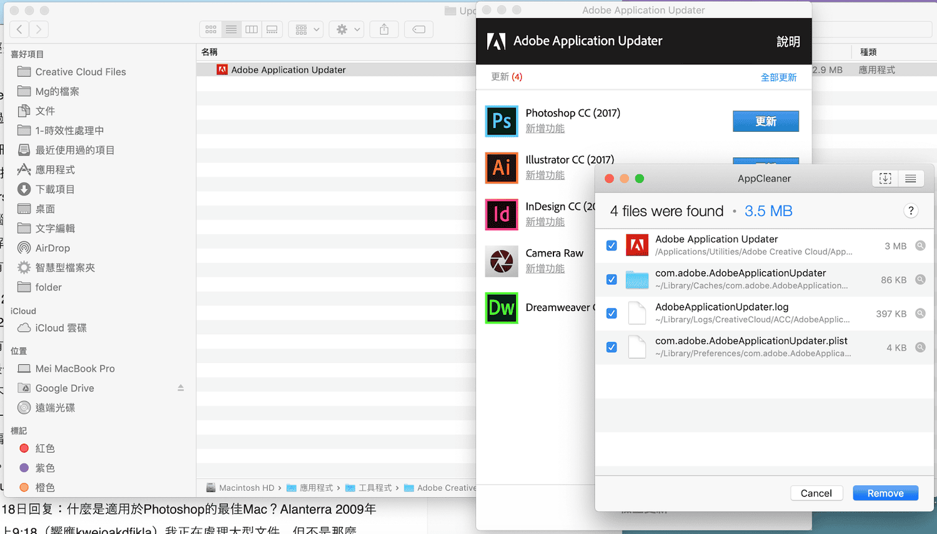The width and height of the screenshot is (937, 534).
Task: Click AppCleaner list view toolbar icon
Action: 911,179
